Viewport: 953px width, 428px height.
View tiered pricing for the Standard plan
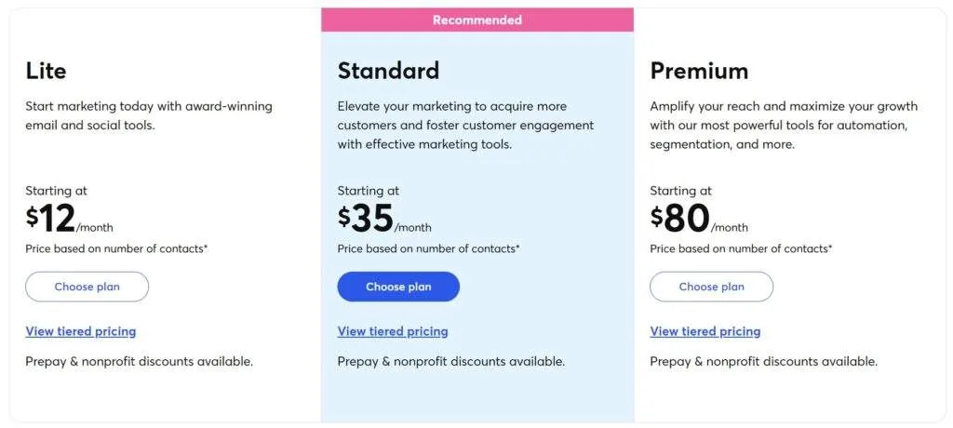(393, 331)
